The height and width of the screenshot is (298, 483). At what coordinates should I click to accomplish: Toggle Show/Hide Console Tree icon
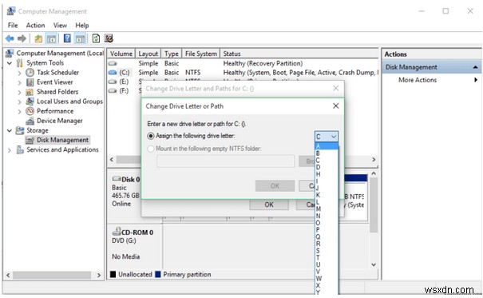tap(51, 38)
